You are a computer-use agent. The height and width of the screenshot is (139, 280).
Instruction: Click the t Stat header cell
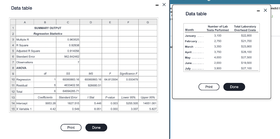point(91,97)
